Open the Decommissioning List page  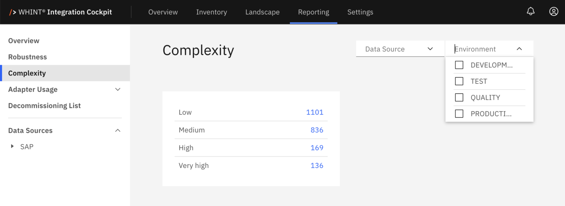[45, 106]
